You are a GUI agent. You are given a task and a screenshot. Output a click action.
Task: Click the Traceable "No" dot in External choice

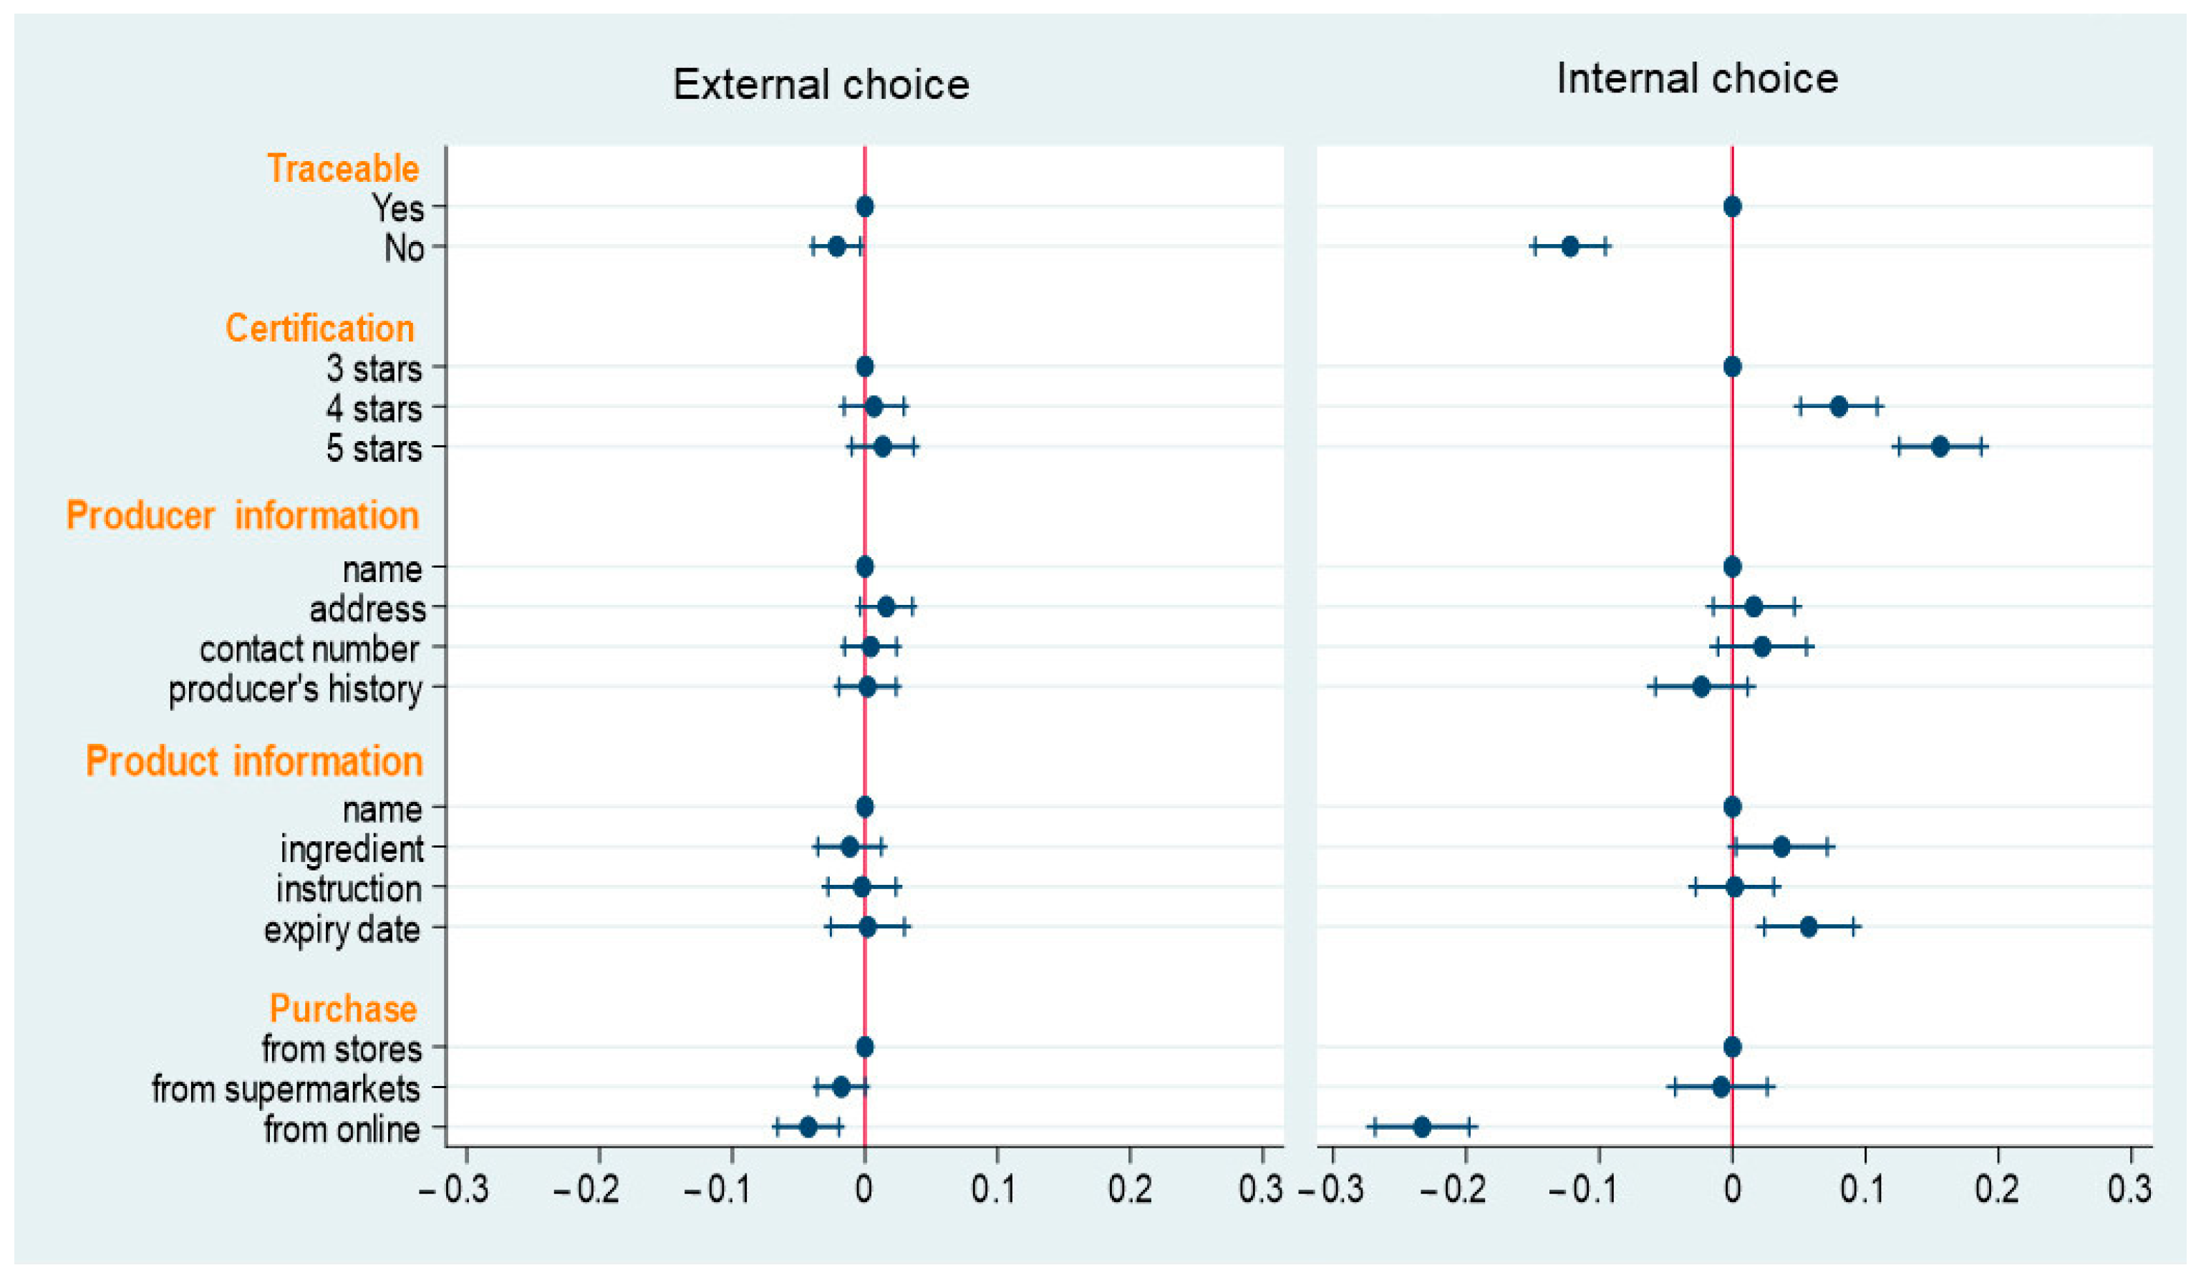point(836,246)
